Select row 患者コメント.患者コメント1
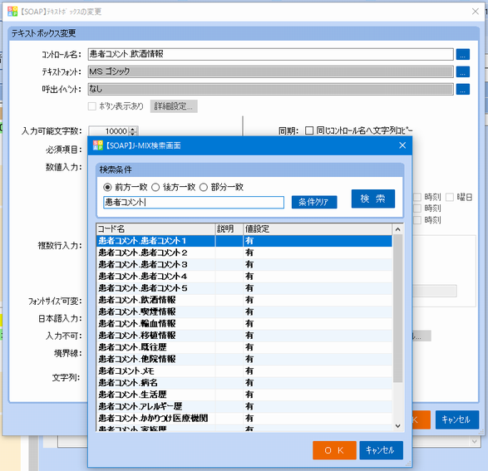 pos(244,241)
